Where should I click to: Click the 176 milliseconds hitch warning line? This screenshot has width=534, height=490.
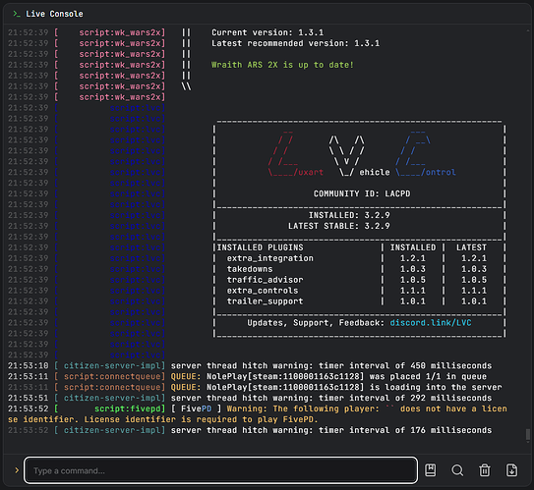click(250, 430)
